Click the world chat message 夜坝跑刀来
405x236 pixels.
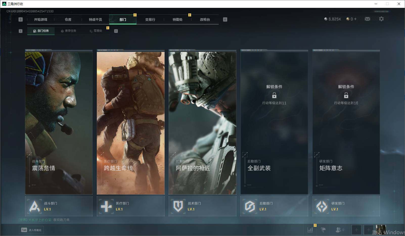pyautogui.click(x=61, y=220)
